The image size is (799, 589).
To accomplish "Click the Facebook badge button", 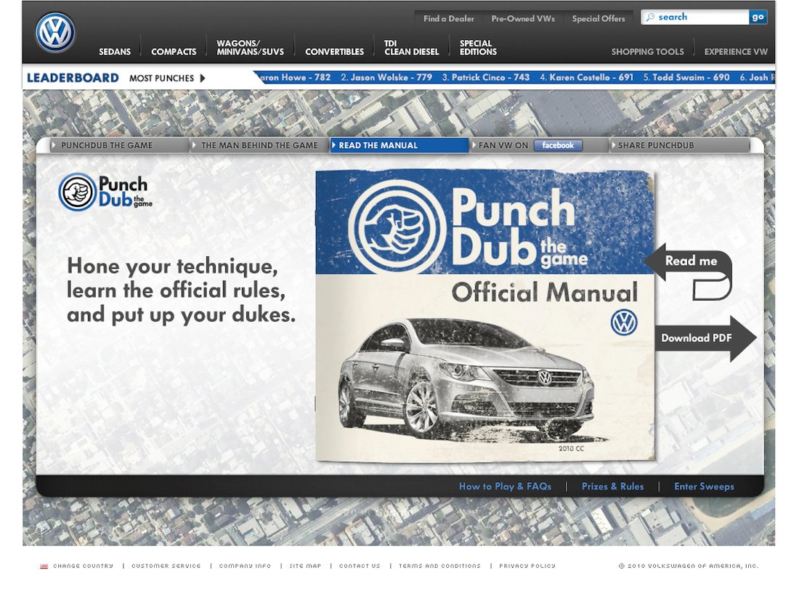I will [558, 145].
